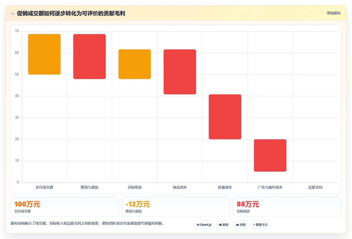Click the 实际收款 axis label
The height and width of the screenshot is (239, 352).
[135, 187]
